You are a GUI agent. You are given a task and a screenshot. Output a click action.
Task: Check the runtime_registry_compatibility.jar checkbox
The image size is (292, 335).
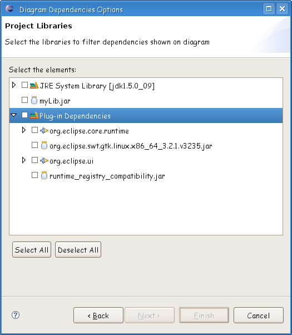[34, 175]
